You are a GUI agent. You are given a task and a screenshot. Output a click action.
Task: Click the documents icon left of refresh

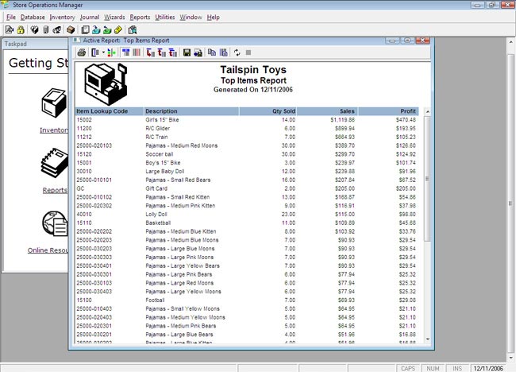223,52
